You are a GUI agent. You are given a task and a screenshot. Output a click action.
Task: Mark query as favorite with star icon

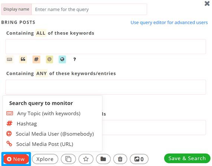(x=86, y=159)
